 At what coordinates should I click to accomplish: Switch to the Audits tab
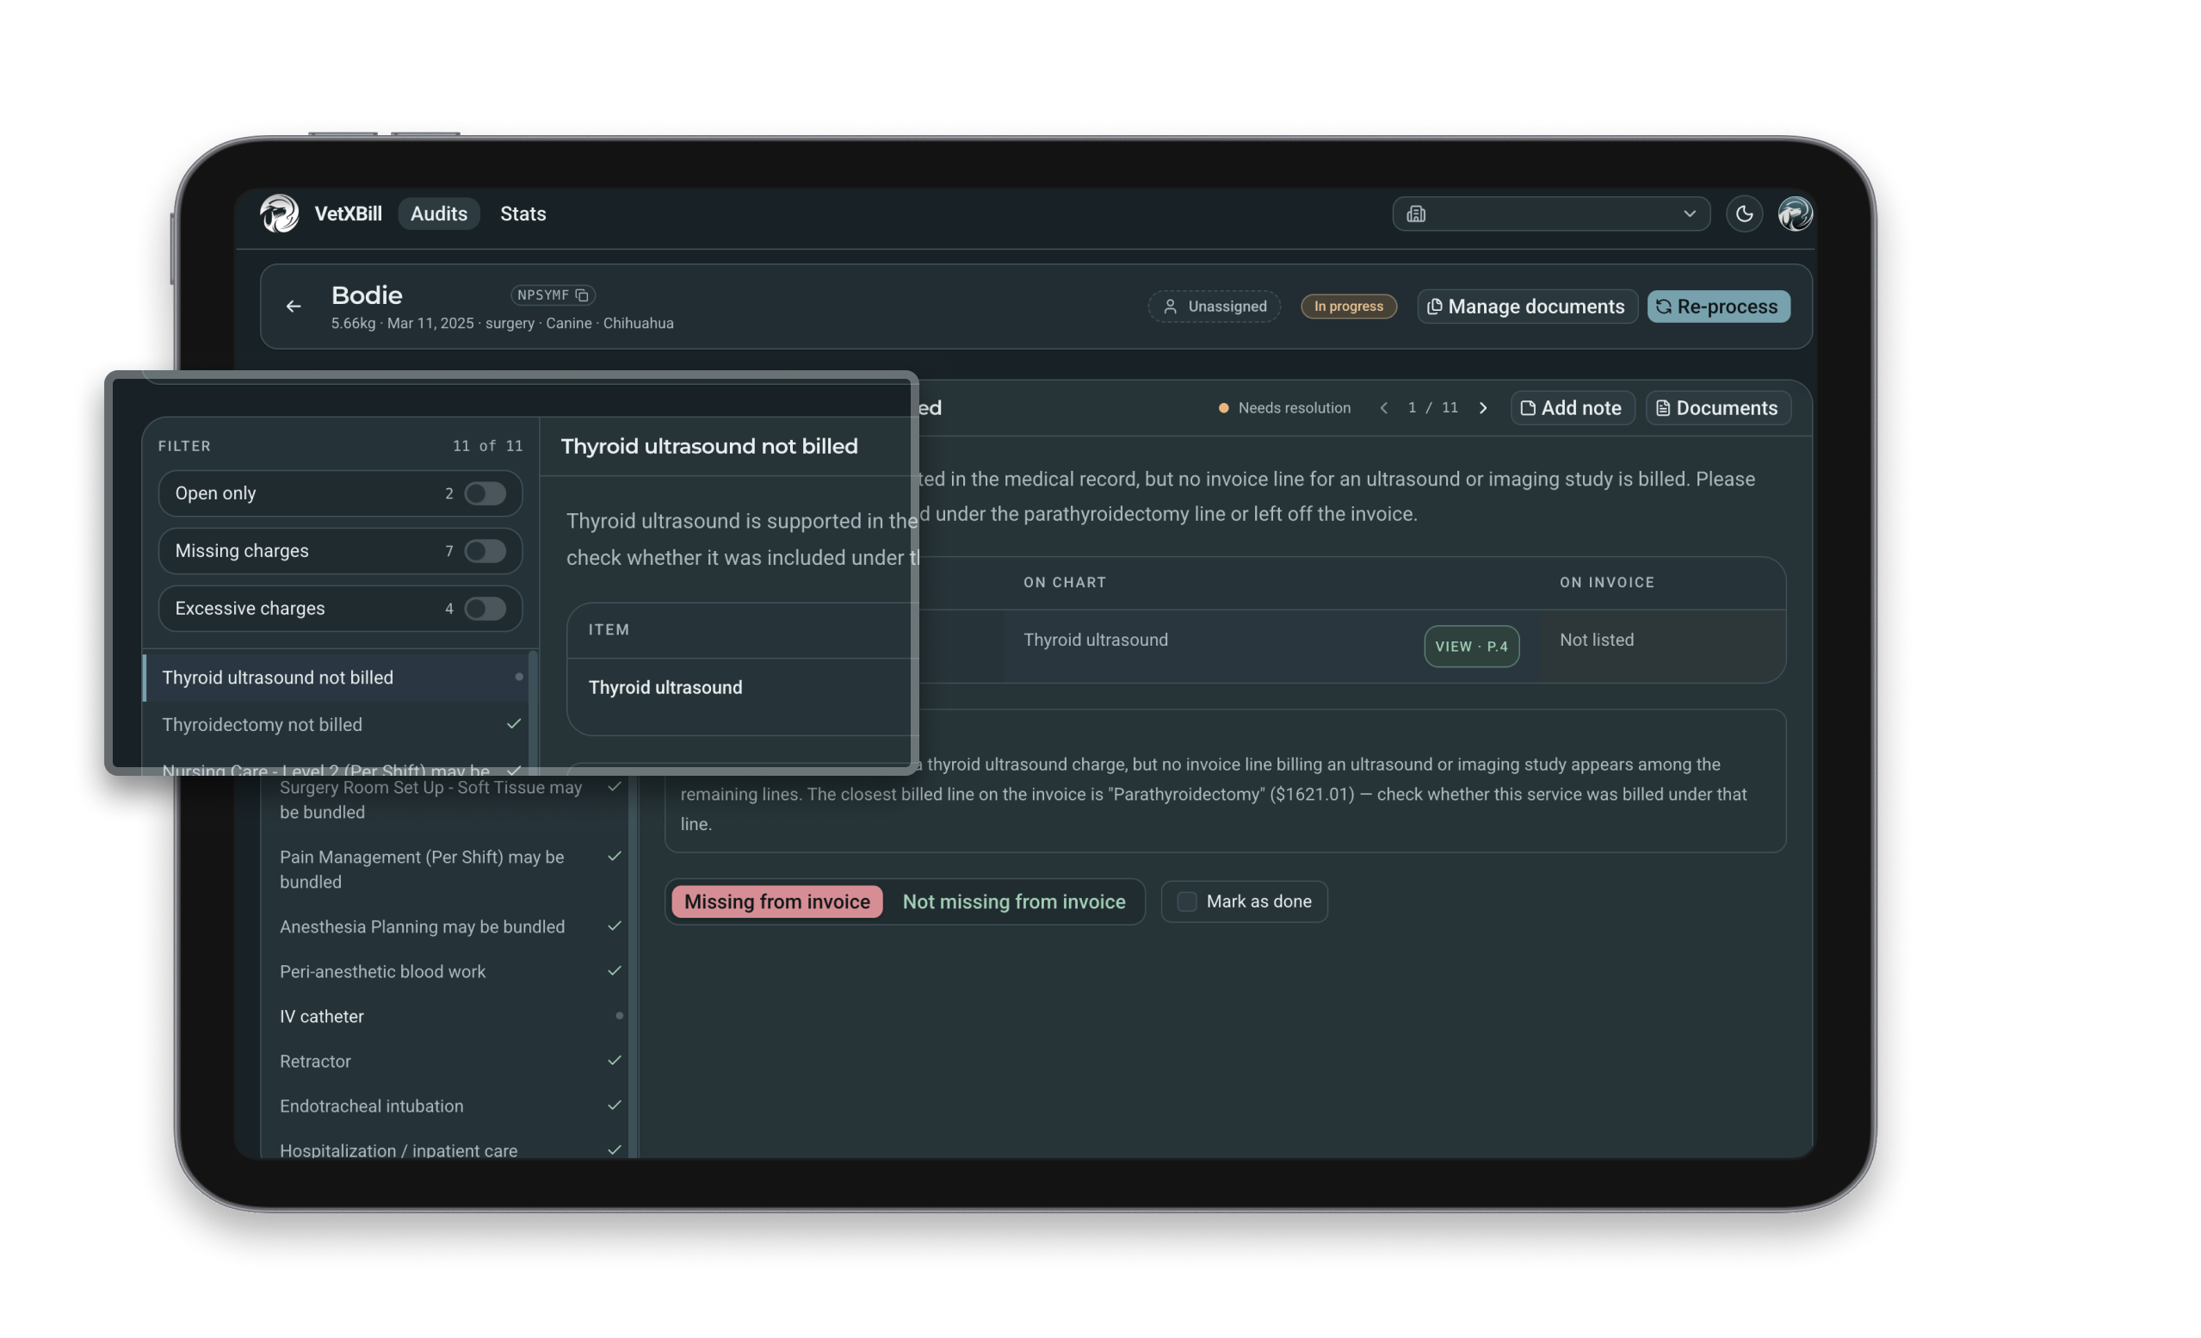(439, 214)
